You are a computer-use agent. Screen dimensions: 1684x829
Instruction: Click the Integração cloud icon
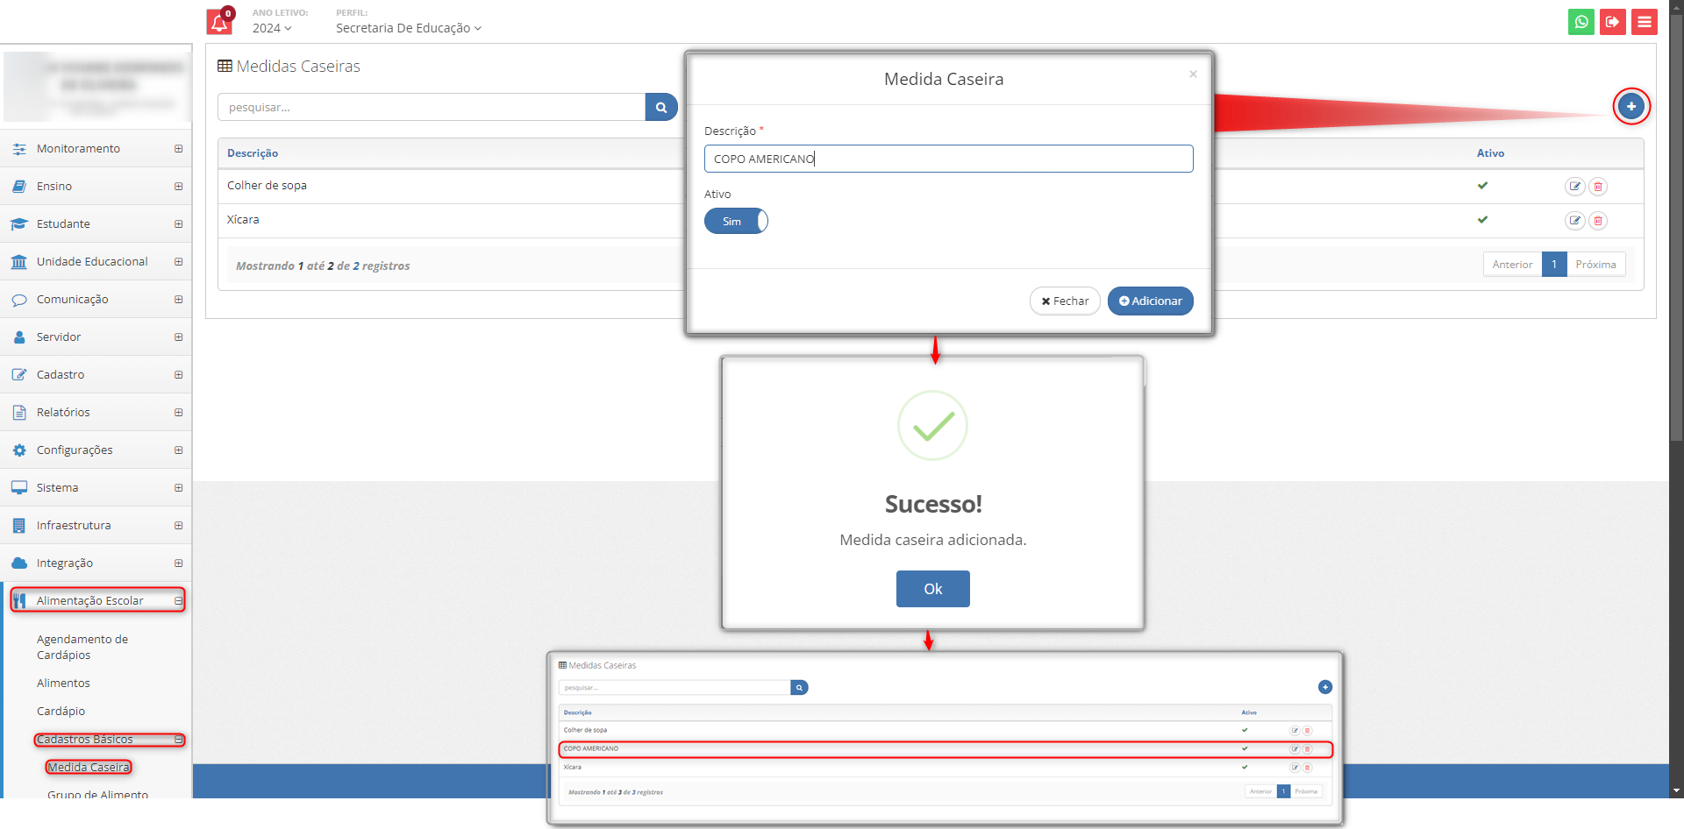click(19, 563)
